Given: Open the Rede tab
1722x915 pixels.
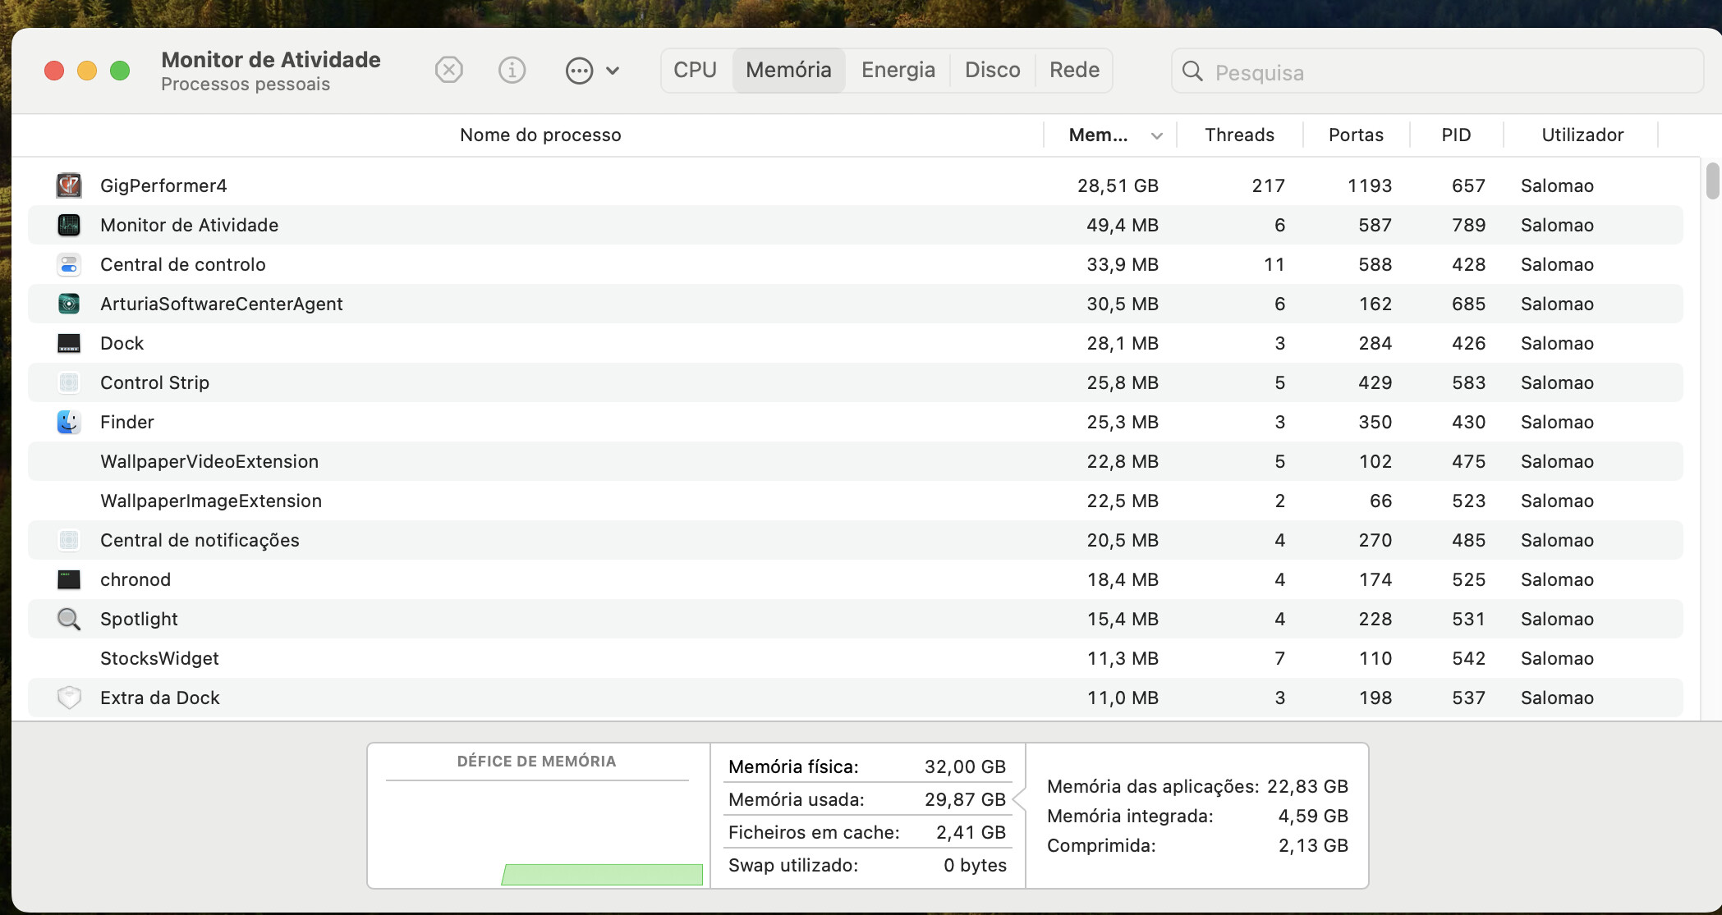Looking at the screenshot, I should pos(1074,70).
